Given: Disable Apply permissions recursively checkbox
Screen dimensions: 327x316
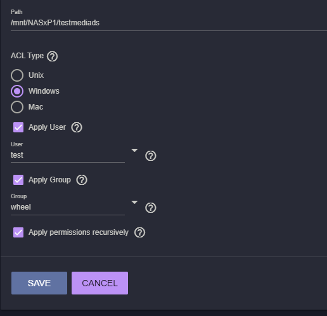Looking at the screenshot, I should 18,232.
